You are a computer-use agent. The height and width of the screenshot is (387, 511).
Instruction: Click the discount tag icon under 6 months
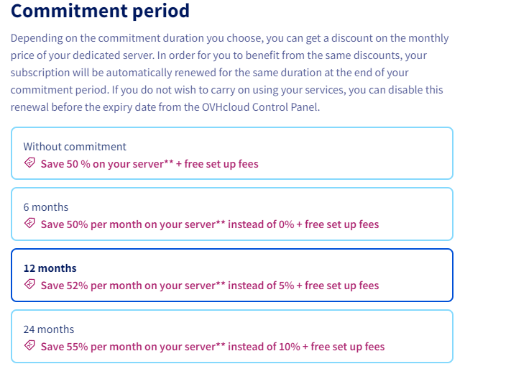pos(29,223)
